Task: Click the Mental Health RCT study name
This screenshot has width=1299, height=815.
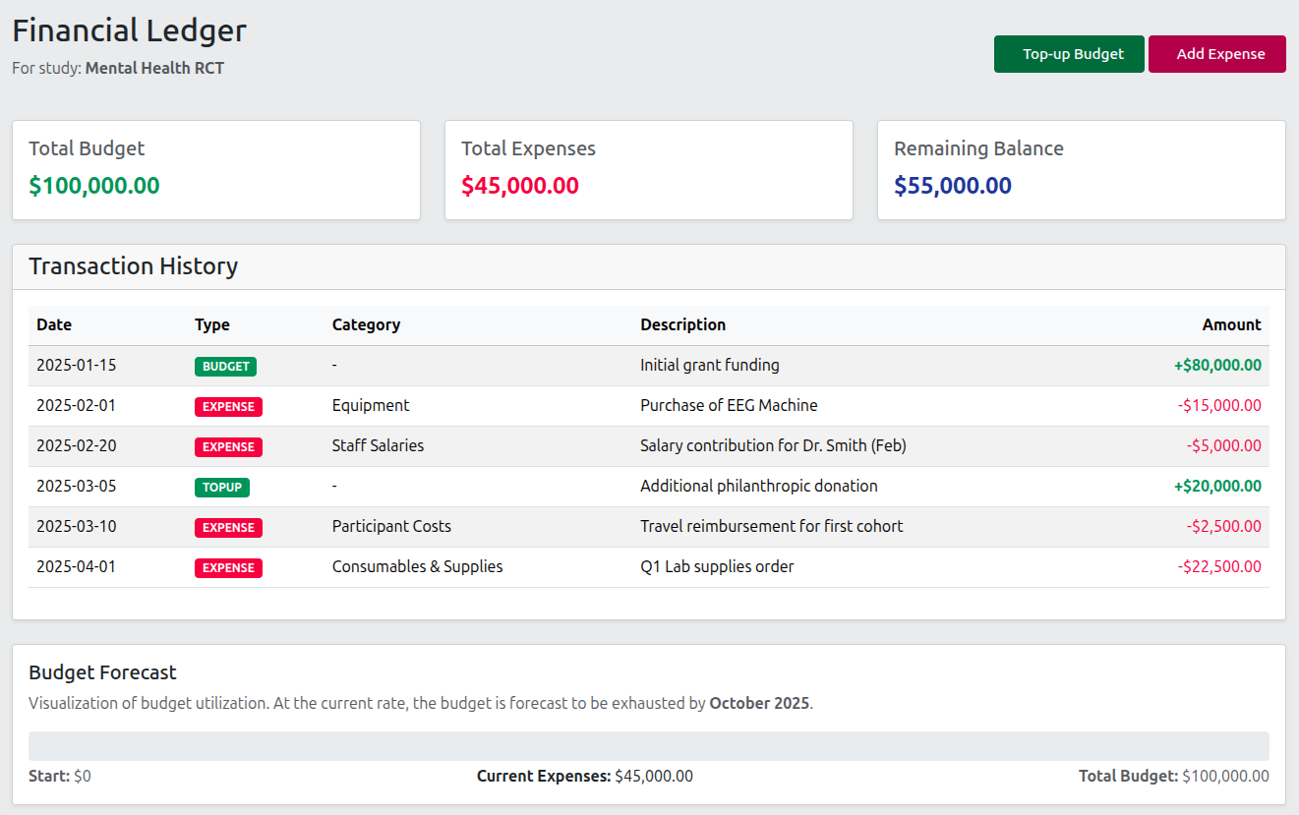Action: 154,69
